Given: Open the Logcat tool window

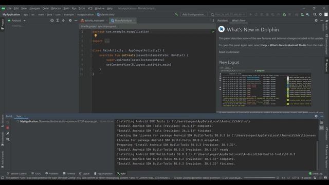Looking at the screenshot, I should [84, 174].
